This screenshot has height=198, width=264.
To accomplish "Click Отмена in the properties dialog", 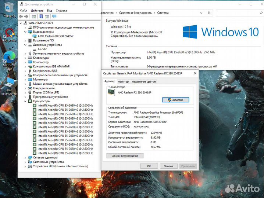I will 168,166.
